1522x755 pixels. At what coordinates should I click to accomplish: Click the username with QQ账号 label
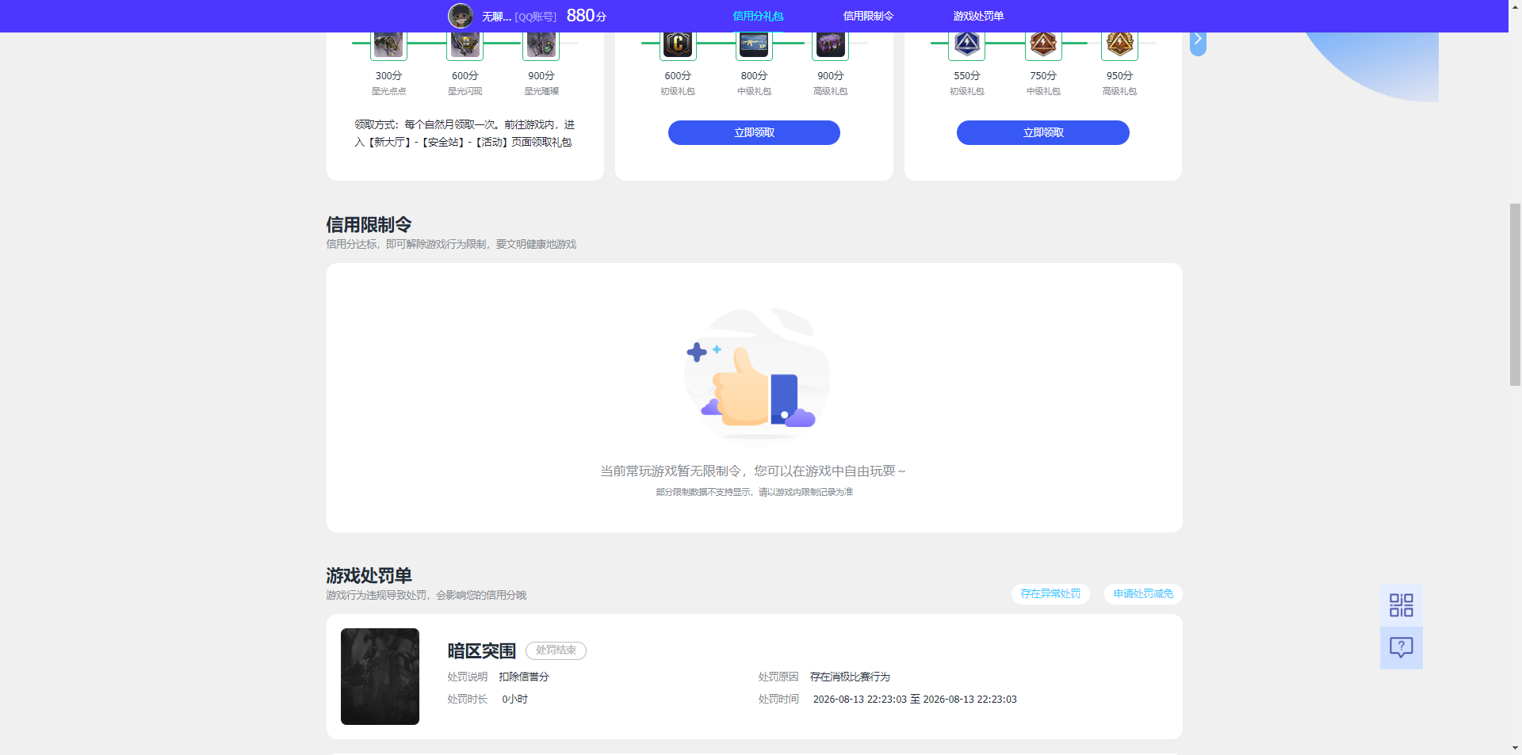tap(519, 17)
